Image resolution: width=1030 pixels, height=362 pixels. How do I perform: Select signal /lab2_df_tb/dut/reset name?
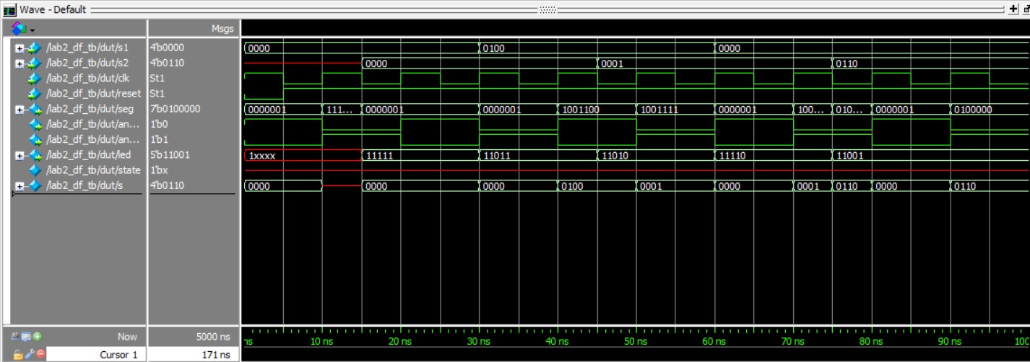click(94, 94)
